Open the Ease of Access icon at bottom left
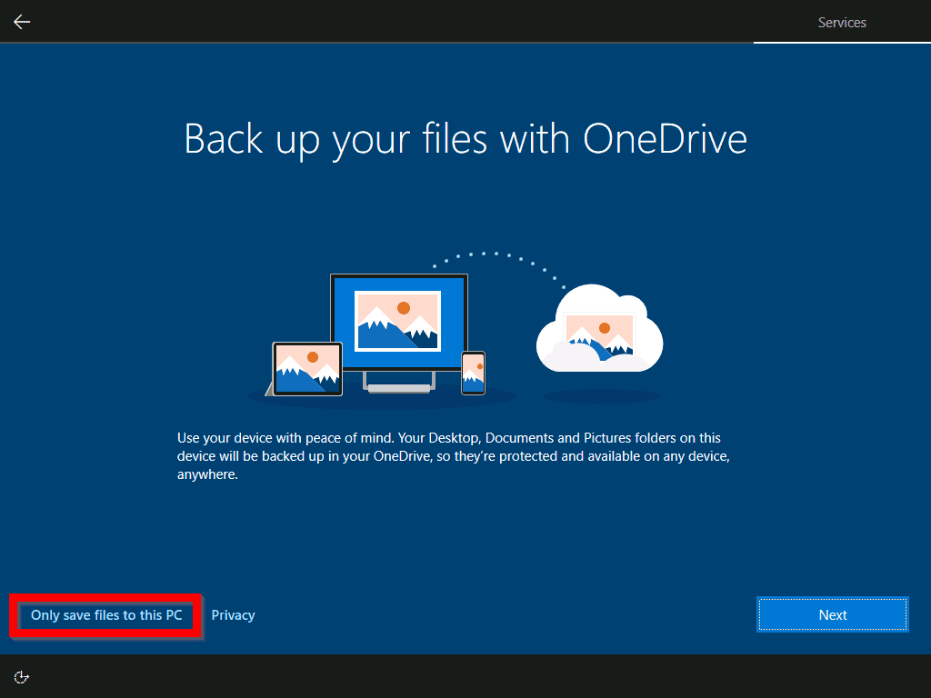Screen dimensions: 931x698 pos(21,676)
